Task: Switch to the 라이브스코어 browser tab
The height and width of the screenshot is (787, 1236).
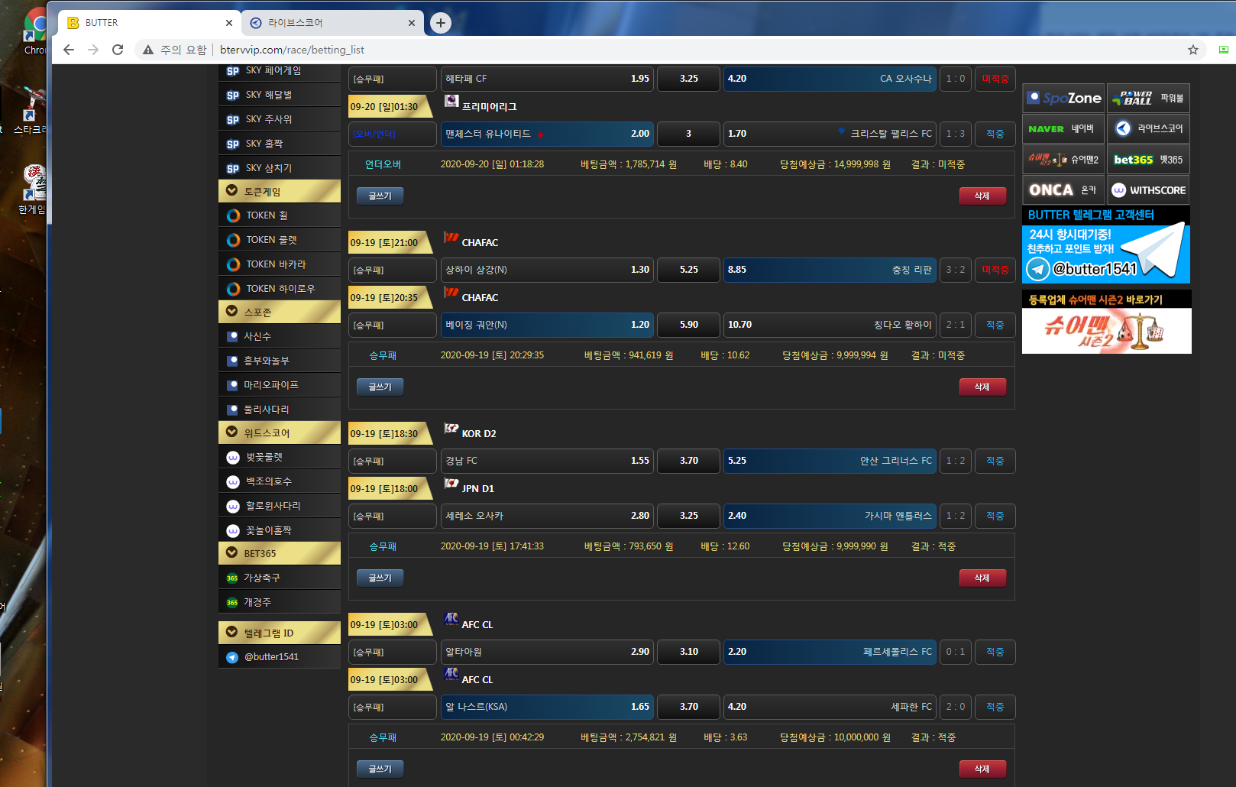Action: (328, 23)
